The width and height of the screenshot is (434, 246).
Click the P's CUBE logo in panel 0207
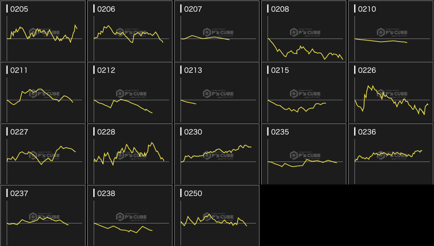(x=218, y=32)
